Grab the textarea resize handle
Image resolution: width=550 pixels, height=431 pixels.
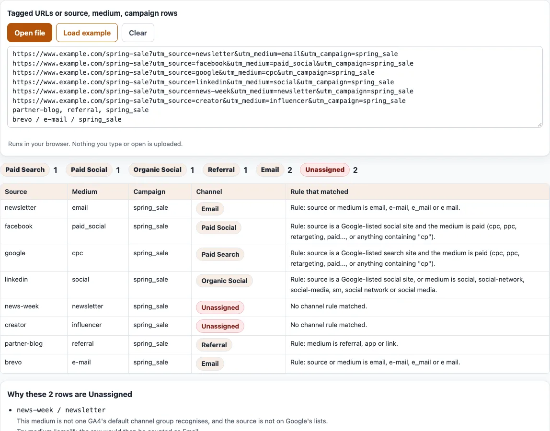point(539,125)
